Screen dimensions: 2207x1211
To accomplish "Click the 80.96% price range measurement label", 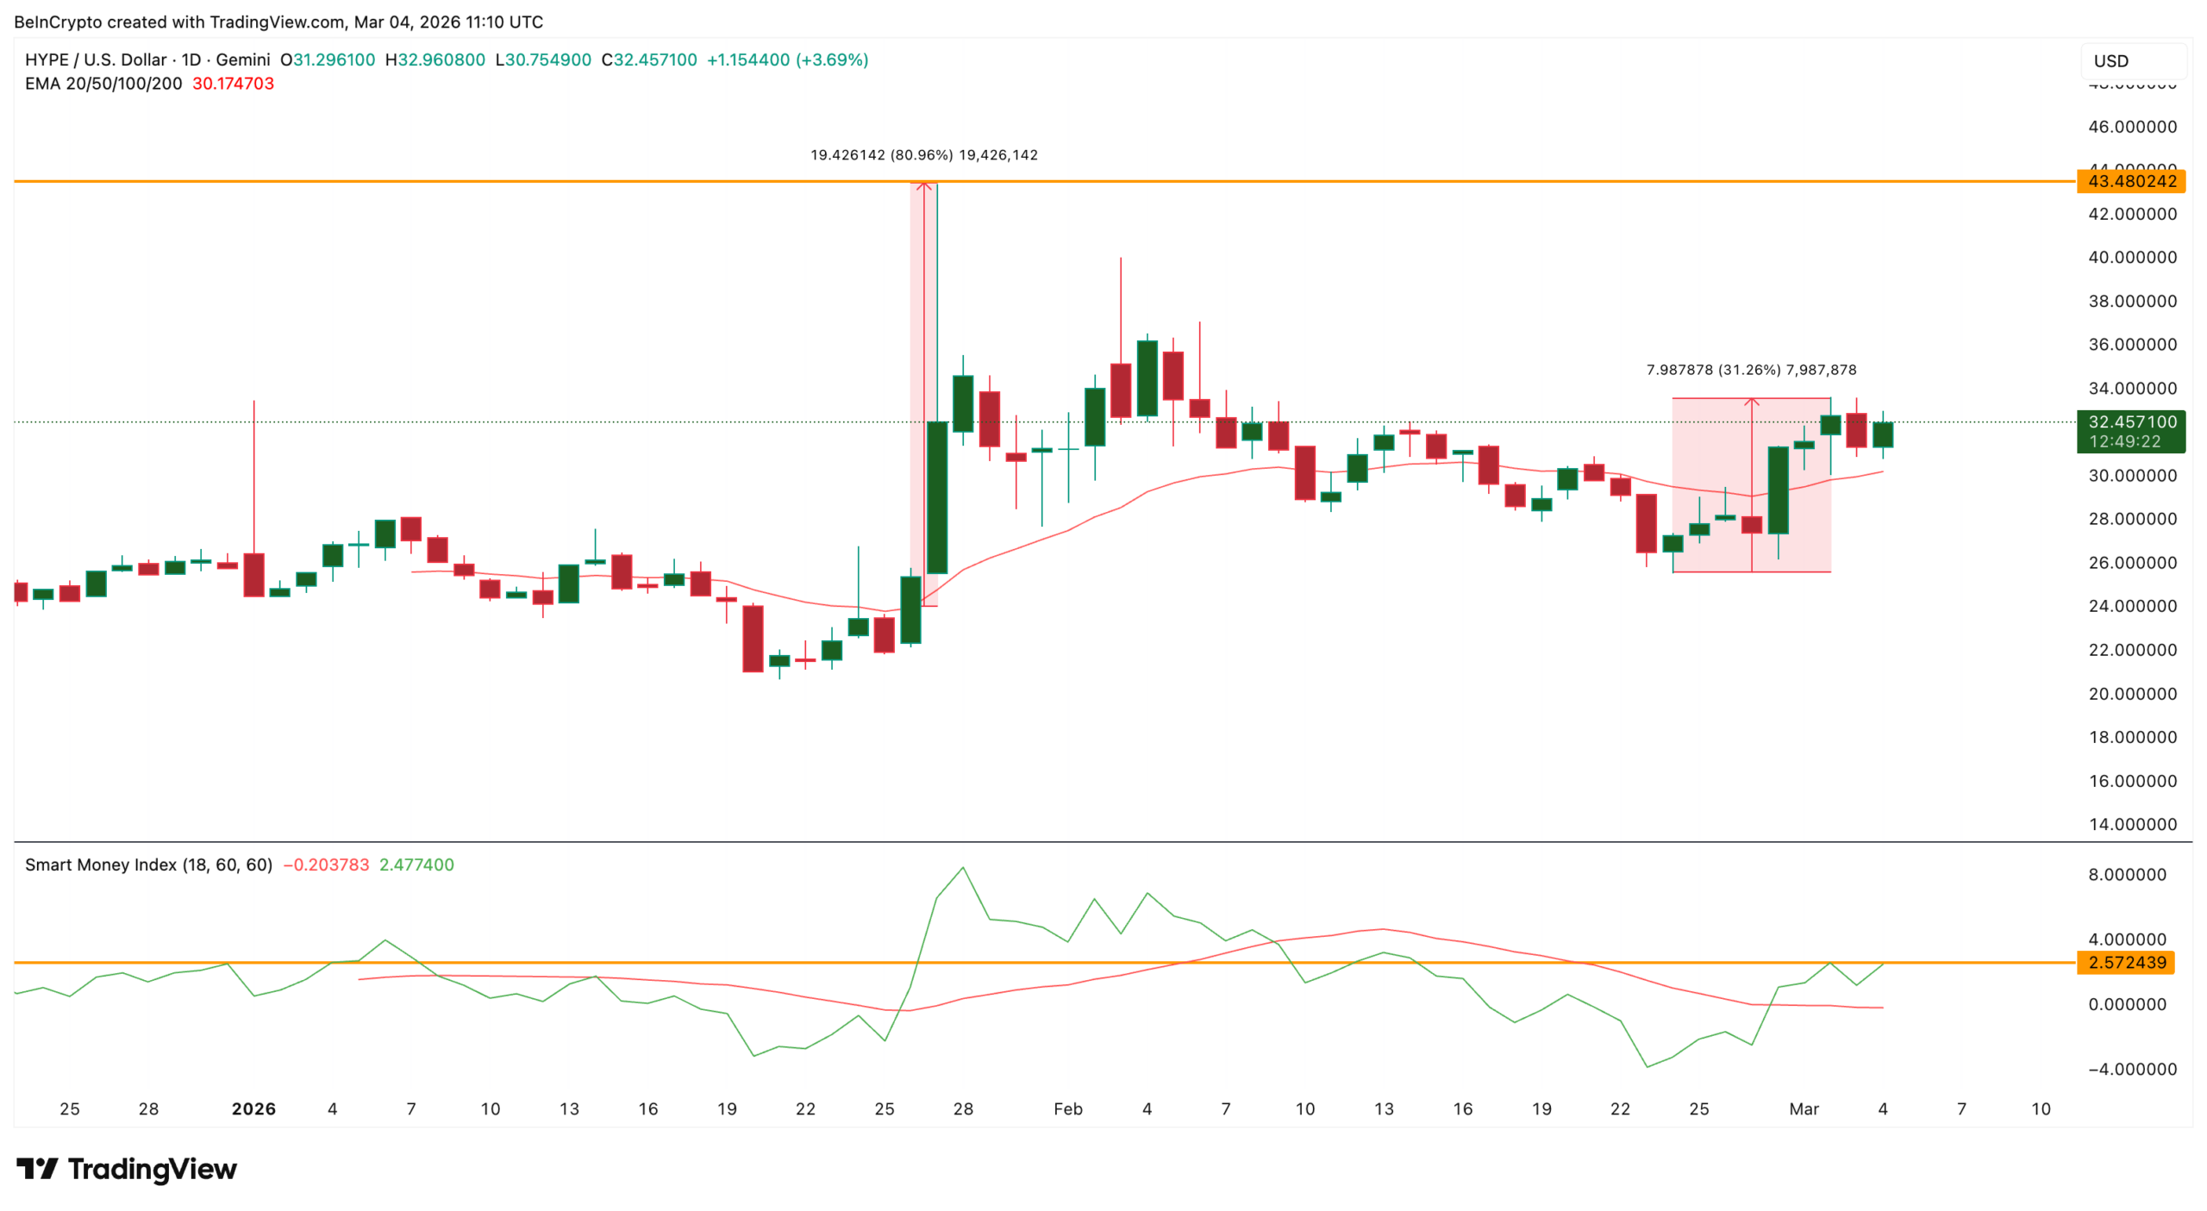I will (x=923, y=155).
